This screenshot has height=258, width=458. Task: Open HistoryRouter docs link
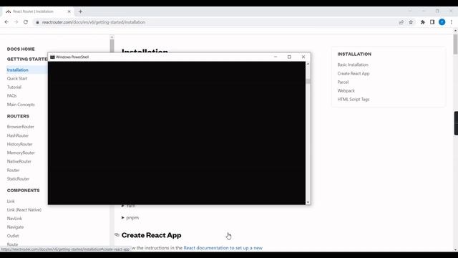point(19,144)
